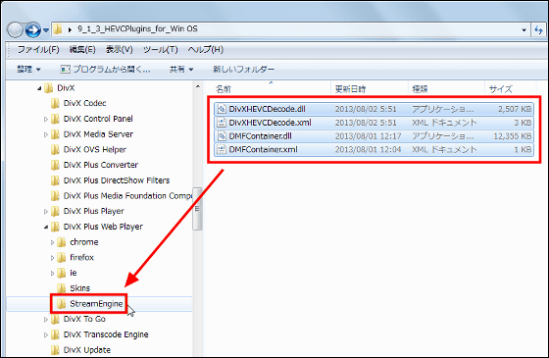Open the 編集(E) menu

point(82,50)
